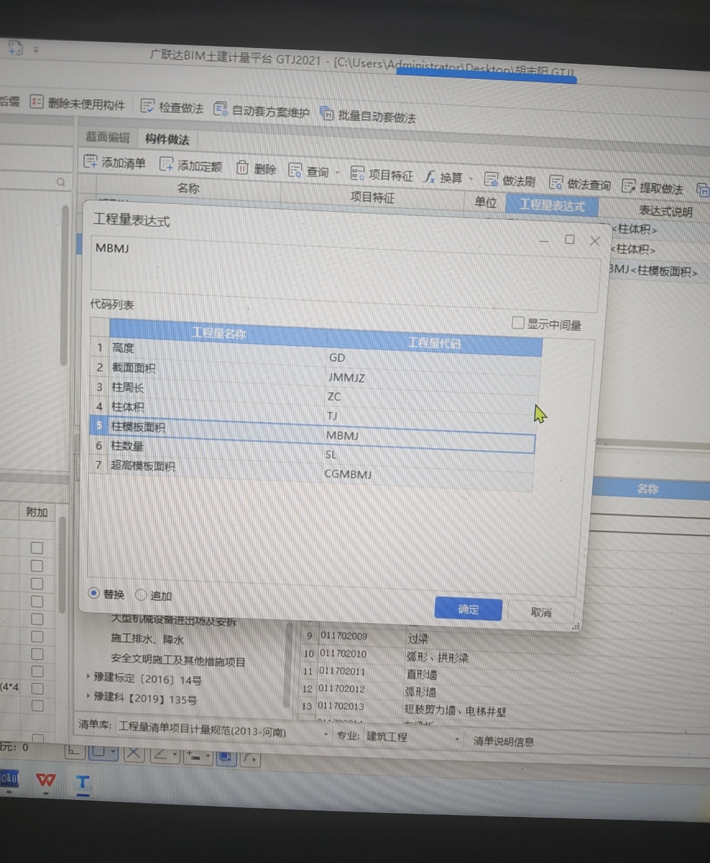Switch to 构件做法 tab
This screenshot has width=710, height=863.
tap(167, 139)
